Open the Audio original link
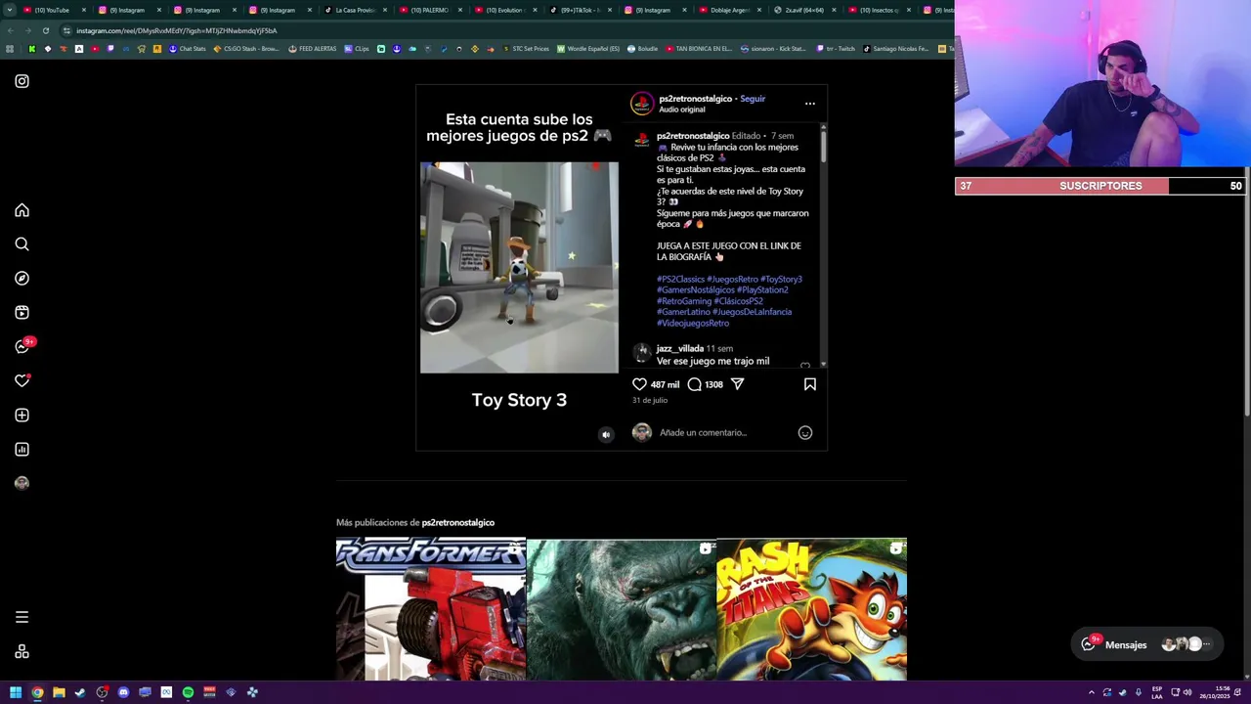This screenshot has width=1251, height=704. [681, 110]
